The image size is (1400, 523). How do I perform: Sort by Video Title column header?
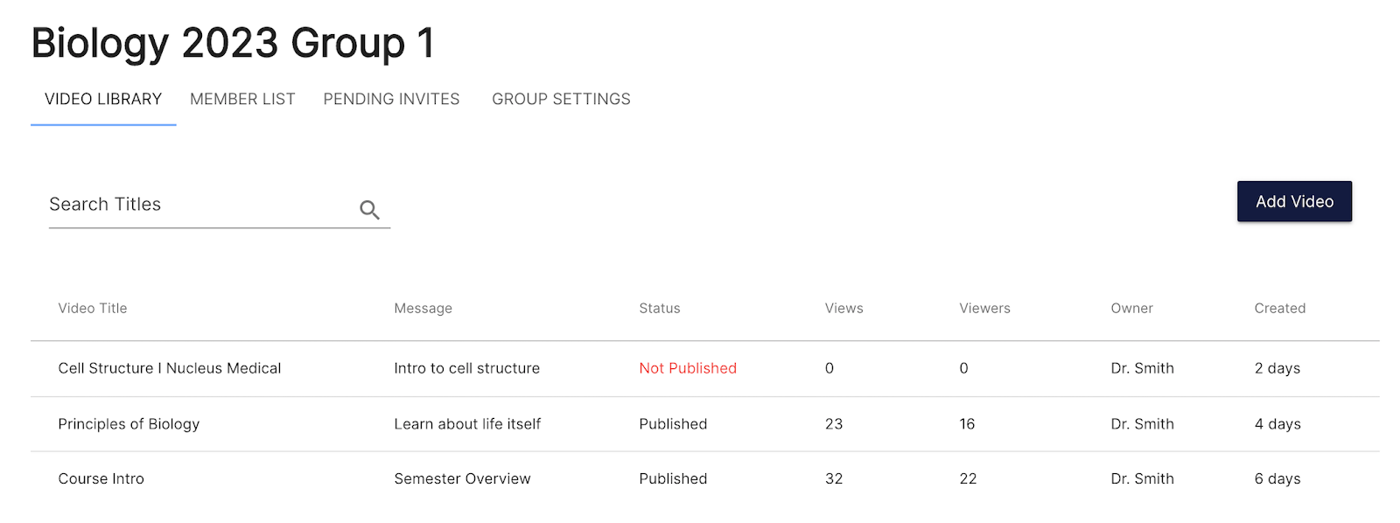click(x=93, y=309)
